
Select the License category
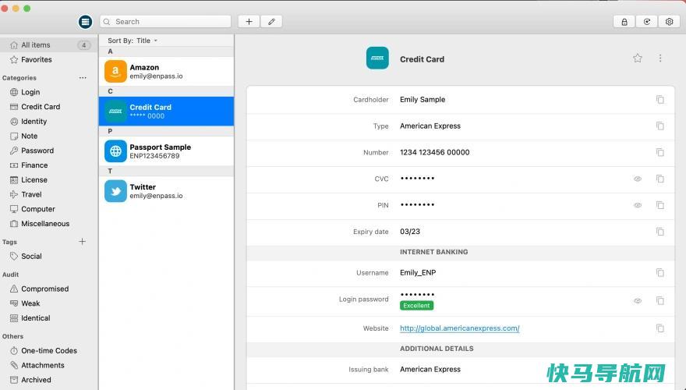[48, 180]
